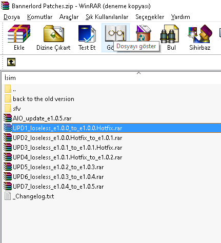
Task: Open the Dosya menu
Action: pos(12,17)
